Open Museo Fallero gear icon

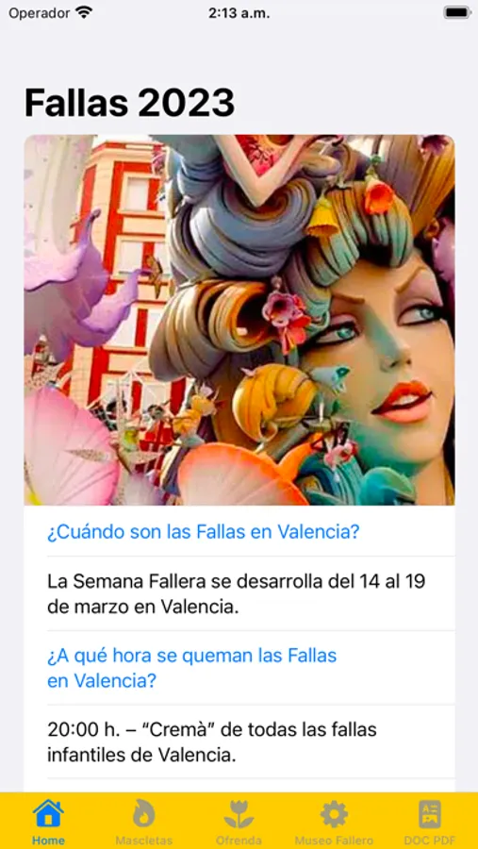click(x=334, y=813)
